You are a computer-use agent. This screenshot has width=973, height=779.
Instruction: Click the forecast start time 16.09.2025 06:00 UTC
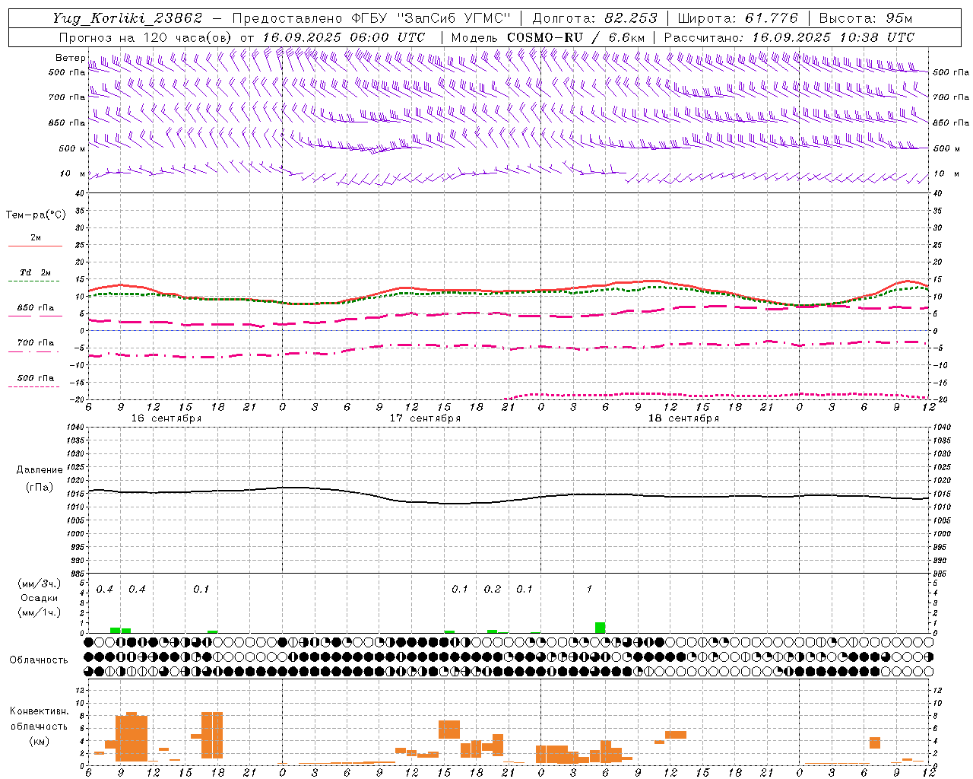click(x=344, y=37)
